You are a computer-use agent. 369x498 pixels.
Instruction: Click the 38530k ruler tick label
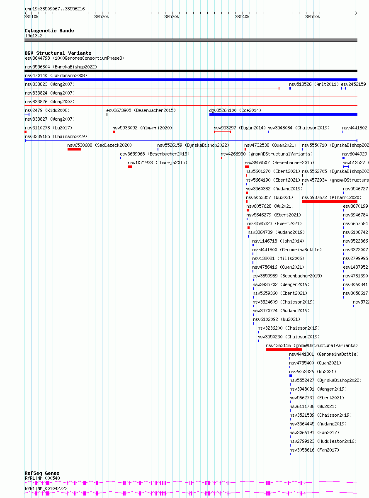(172, 17)
